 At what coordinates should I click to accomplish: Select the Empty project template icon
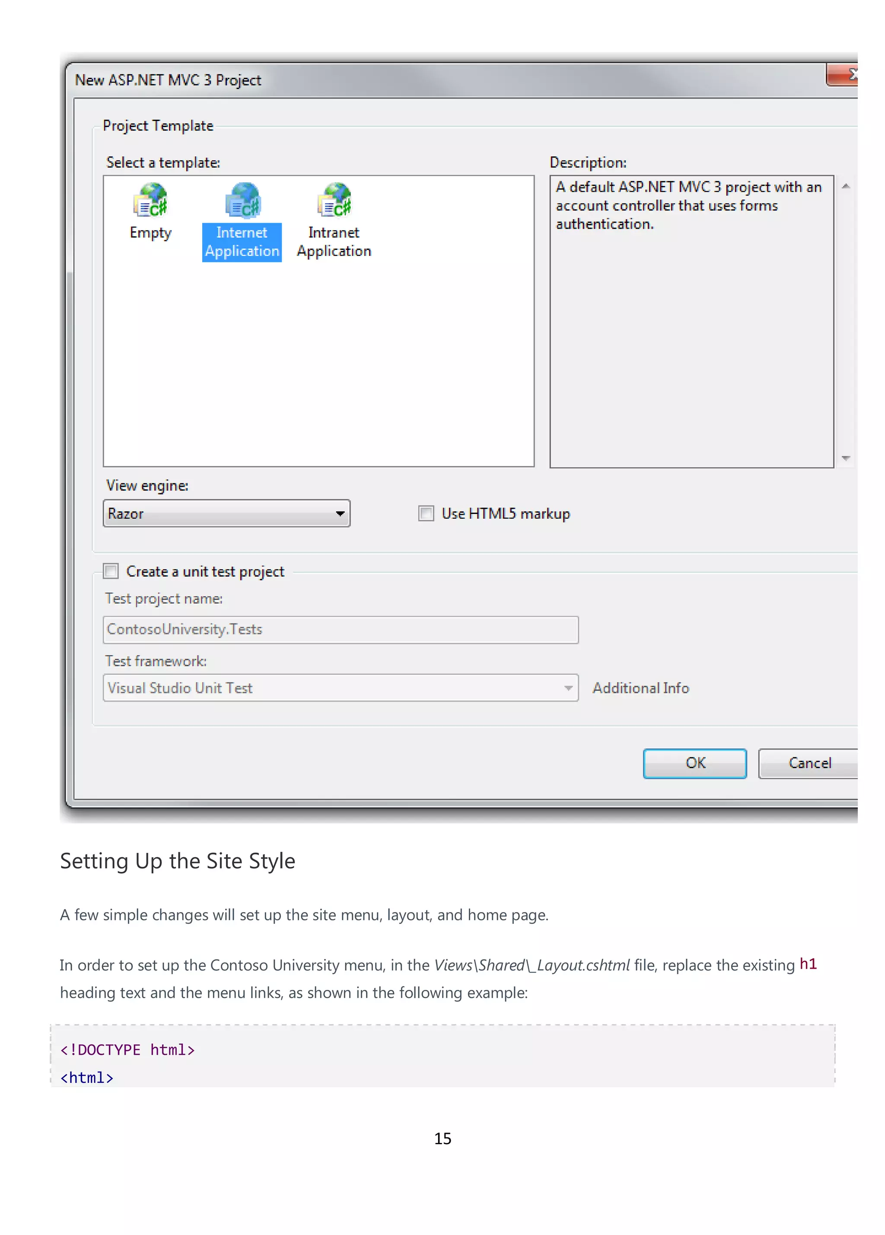[150, 199]
